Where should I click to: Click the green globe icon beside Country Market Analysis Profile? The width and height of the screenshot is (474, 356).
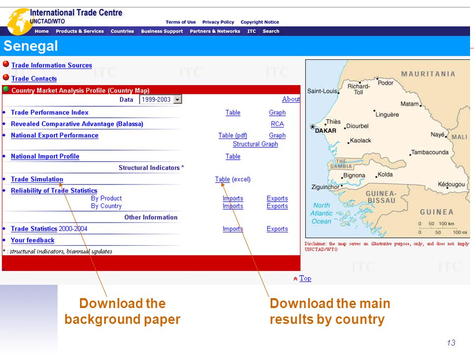tap(6, 89)
